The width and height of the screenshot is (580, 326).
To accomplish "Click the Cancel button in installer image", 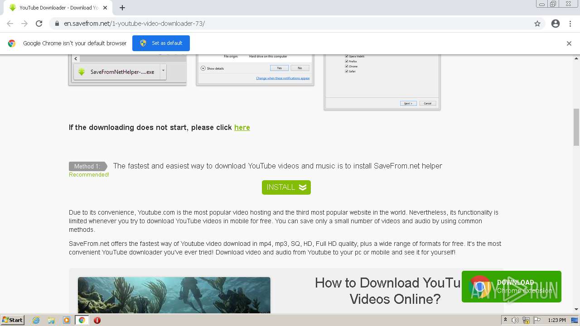I will tap(428, 103).
